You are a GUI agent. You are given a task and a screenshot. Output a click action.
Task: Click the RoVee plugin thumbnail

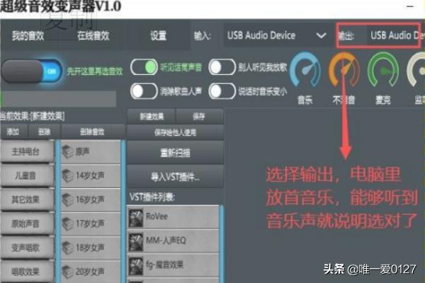point(136,217)
